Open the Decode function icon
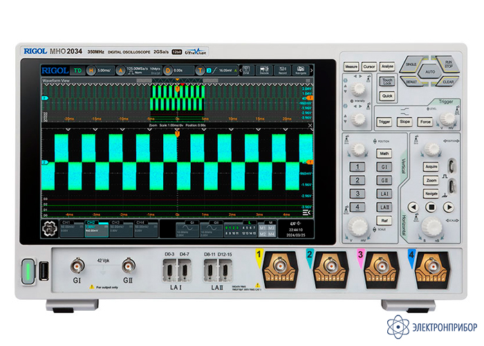Image resolution: width=484 pixels, height=346 pixels. point(264,70)
